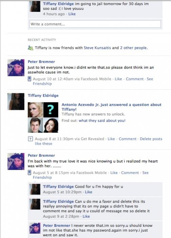Click the friends icon under Recent Activity
This screenshot has width=171, height=238.
31,48
